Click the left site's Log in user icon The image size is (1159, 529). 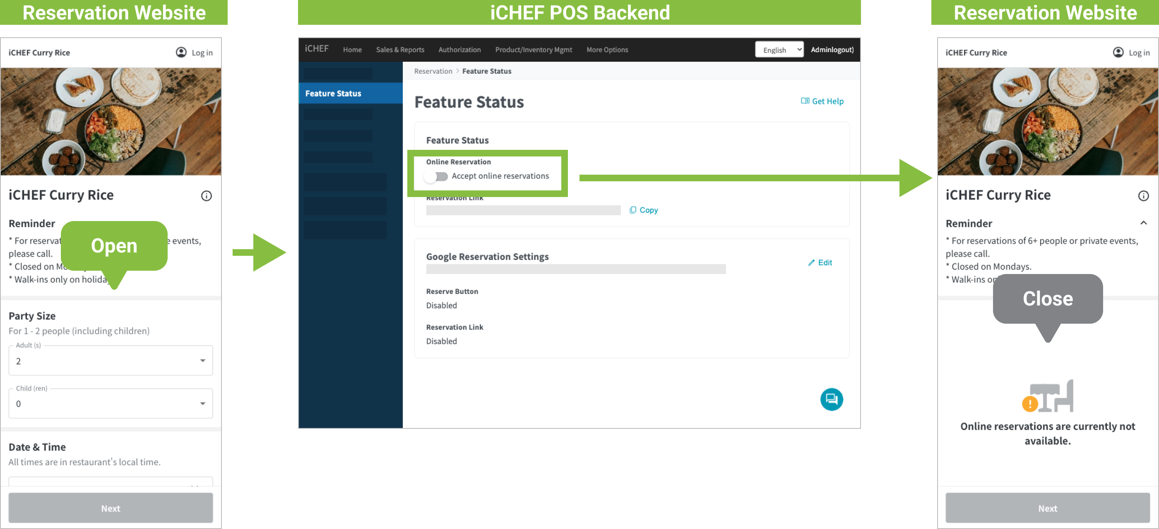pyautogui.click(x=181, y=53)
